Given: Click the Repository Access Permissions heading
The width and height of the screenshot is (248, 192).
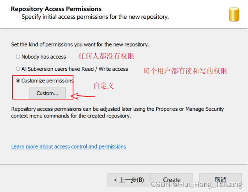Looking at the screenshot, I should tap(56, 9).
